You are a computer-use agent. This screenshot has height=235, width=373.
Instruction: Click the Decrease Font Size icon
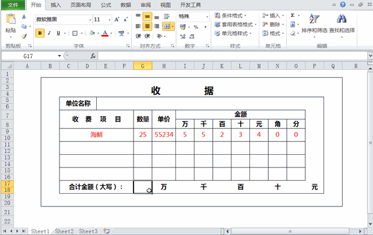pyautogui.click(x=126, y=19)
